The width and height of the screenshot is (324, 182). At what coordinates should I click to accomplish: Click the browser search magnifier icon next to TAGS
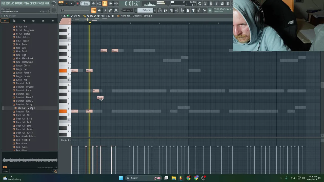pyautogui.click(x=55, y=172)
